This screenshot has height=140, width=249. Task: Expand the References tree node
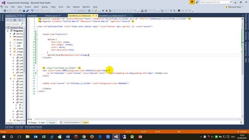coord(11,37)
